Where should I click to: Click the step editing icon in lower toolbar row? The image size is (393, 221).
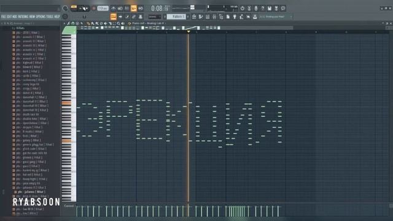[127, 17]
